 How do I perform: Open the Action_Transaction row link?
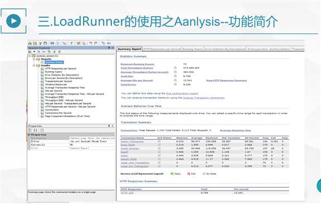click(132, 142)
